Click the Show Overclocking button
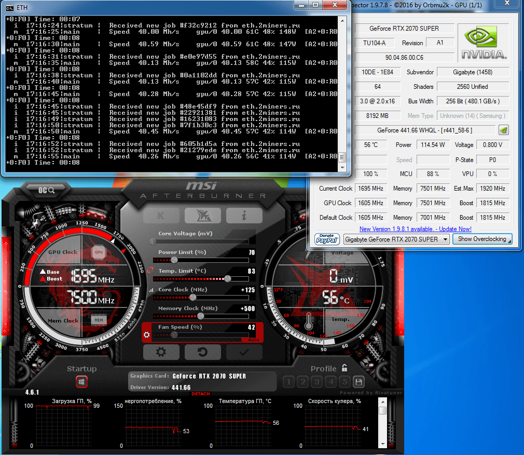 (x=482, y=239)
